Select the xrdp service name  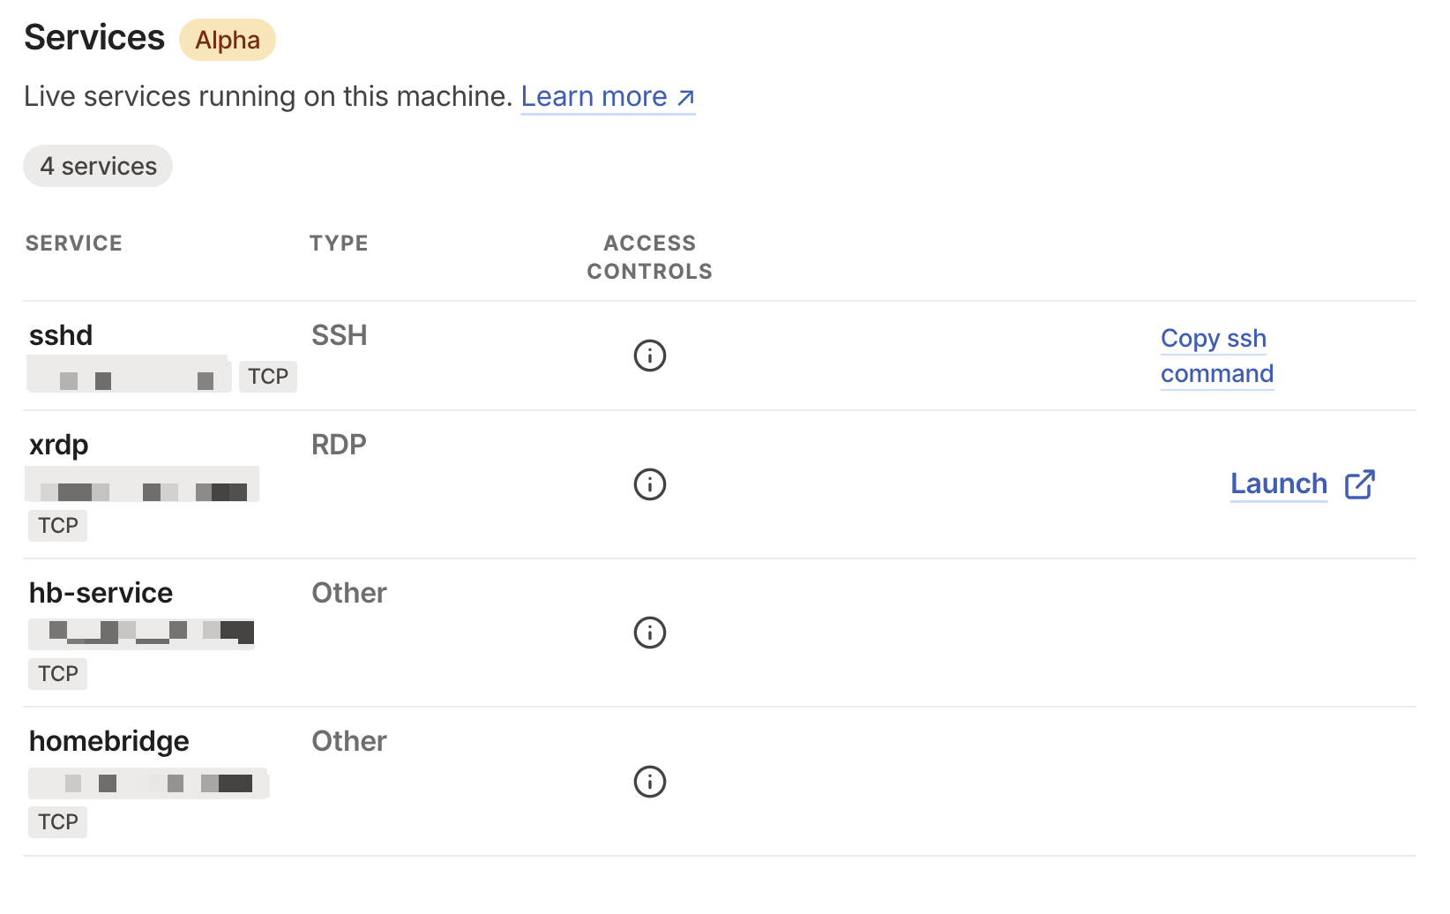[59, 445]
